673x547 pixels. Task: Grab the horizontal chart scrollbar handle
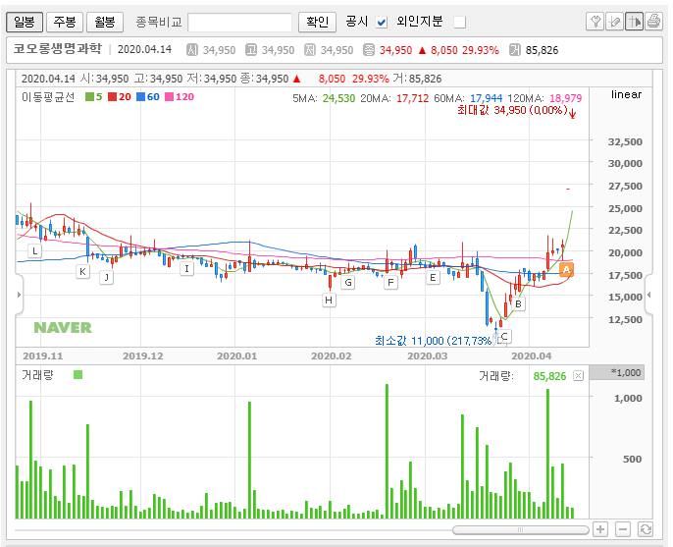pyautogui.click(x=521, y=529)
